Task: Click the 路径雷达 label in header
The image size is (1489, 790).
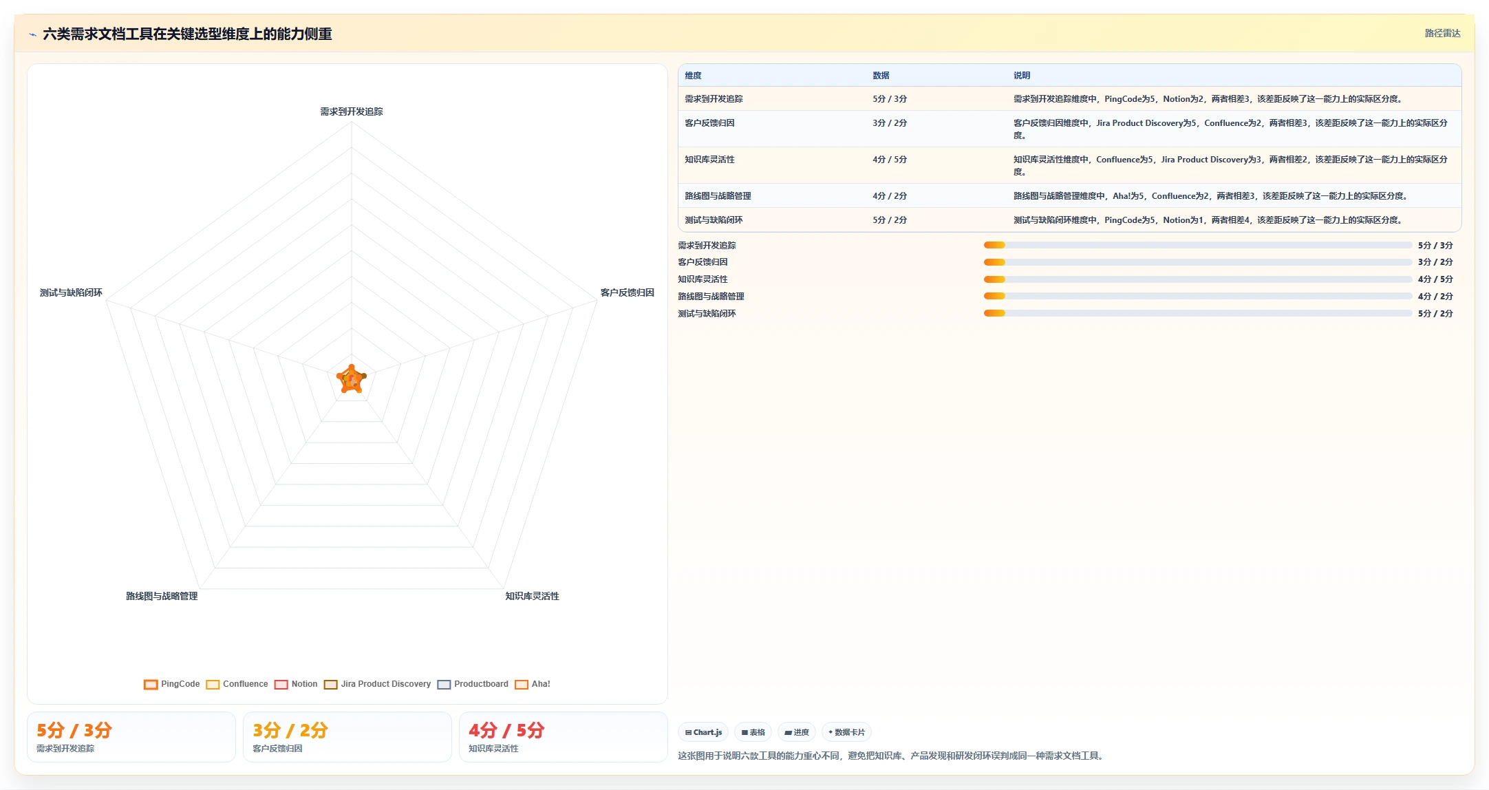Action: 1442,33
